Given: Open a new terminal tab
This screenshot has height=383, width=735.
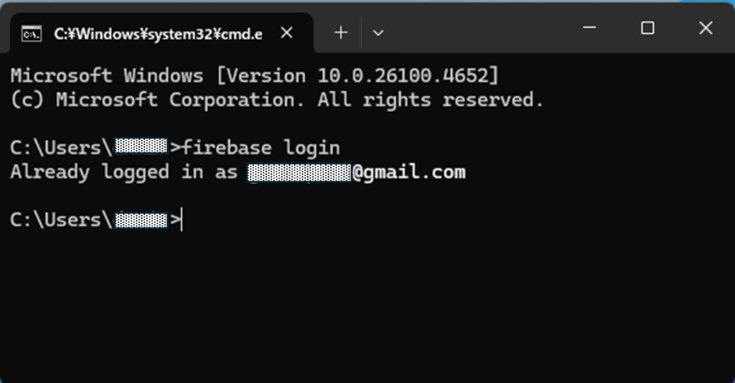Looking at the screenshot, I should 341,33.
